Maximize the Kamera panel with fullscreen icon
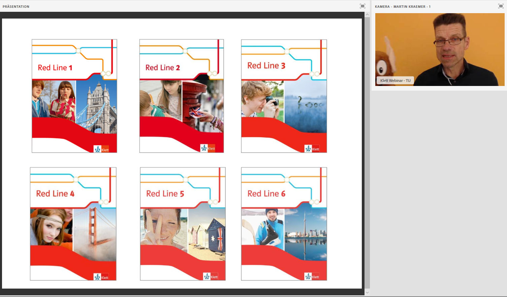This screenshot has width=507, height=297. pyautogui.click(x=501, y=6)
